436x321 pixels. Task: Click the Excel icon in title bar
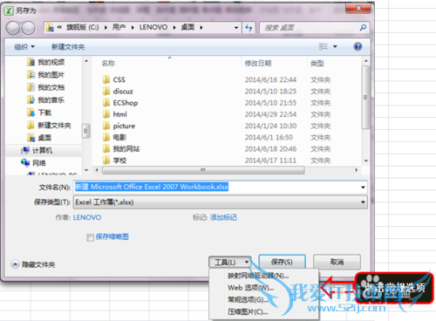(x=9, y=10)
